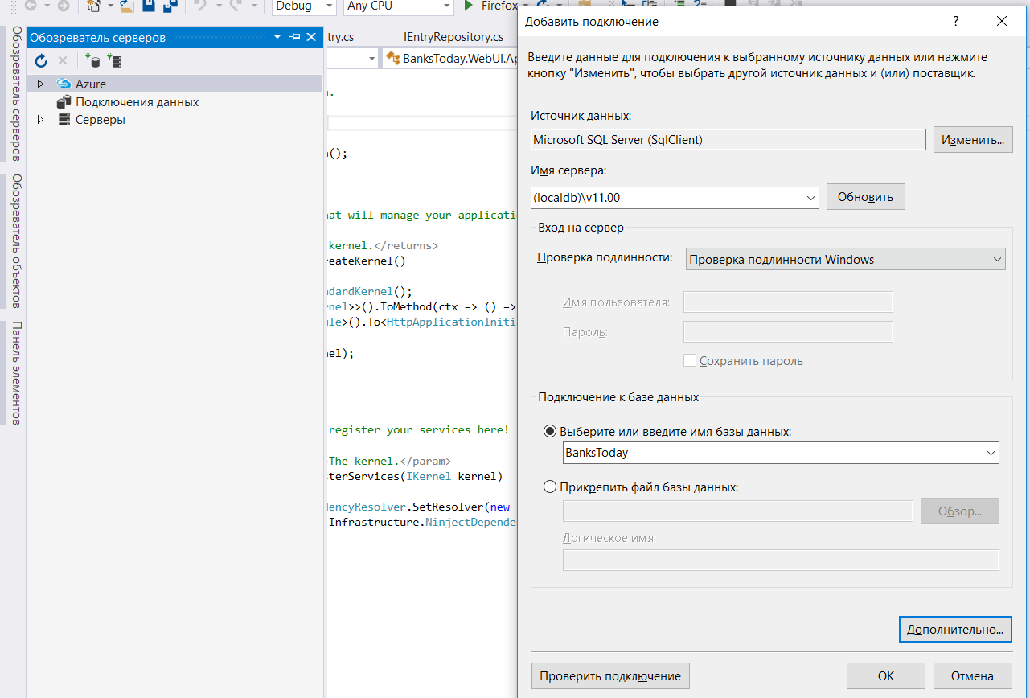Open the Обозреватель серверов side tab
This screenshot has width=1030, height=698.
point(14,93)
